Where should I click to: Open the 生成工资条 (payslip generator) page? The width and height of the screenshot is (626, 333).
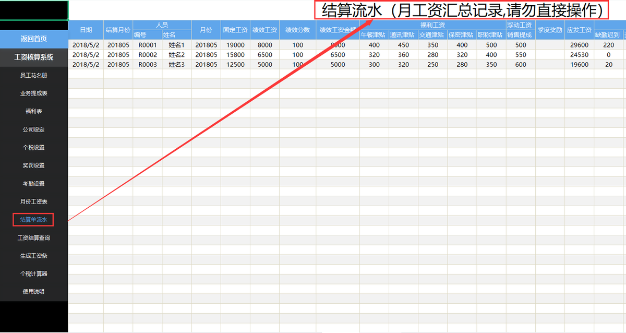tap(34, 255)
